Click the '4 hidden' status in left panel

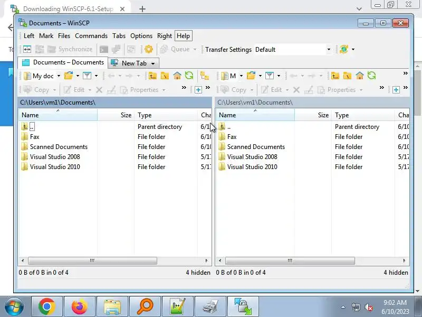(x=198, y=273)
